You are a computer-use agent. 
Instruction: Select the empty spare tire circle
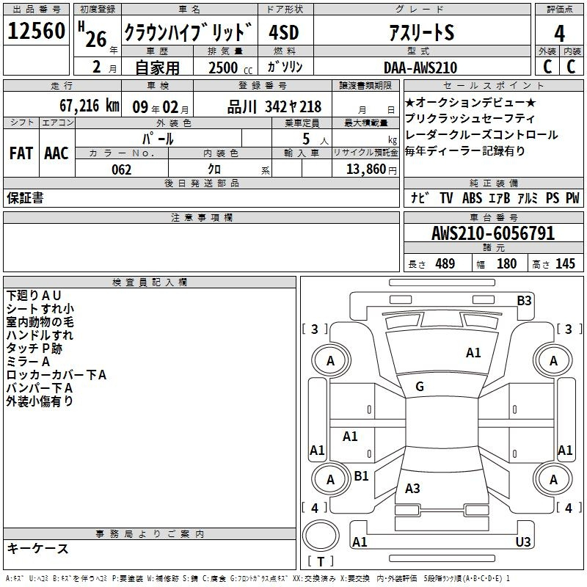(x=321, y=538)
